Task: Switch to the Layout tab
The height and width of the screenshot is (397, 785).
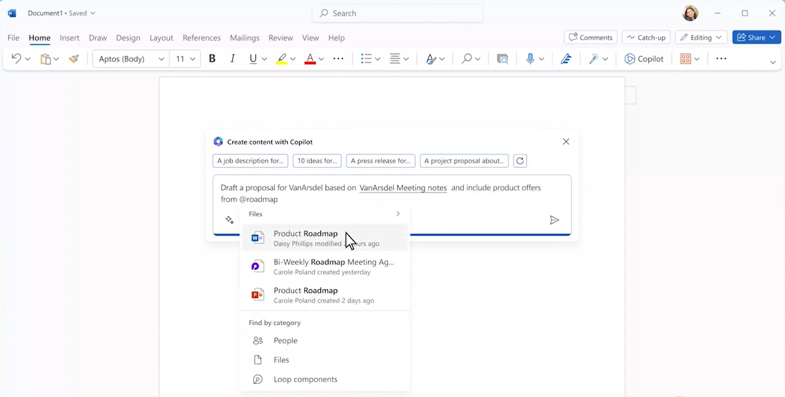Action: coord(161,38)
